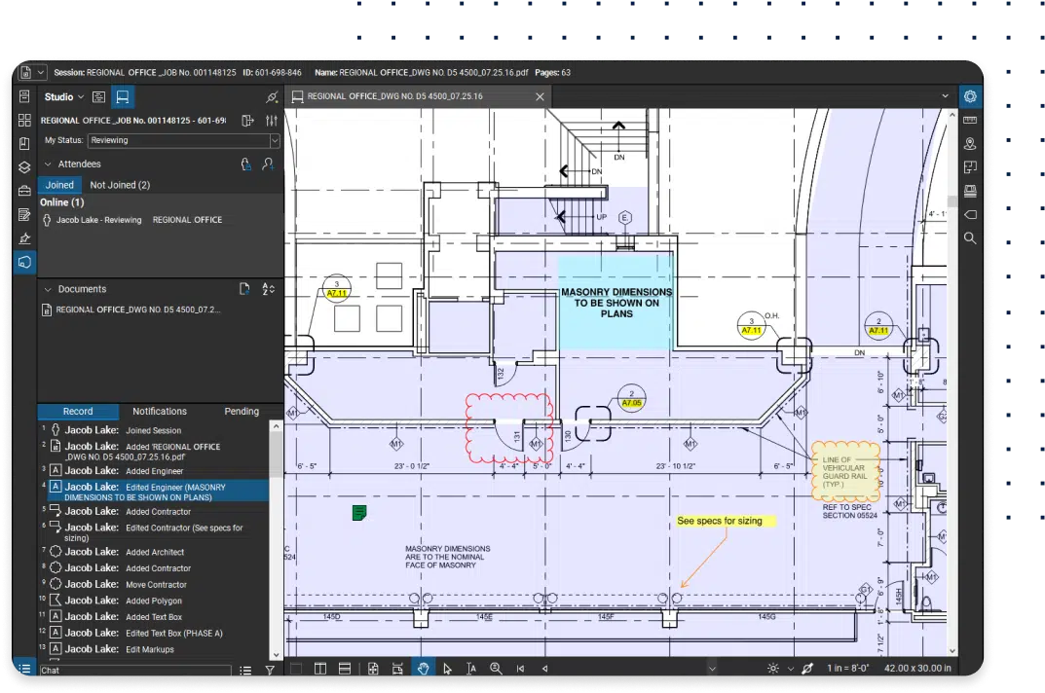This screenshot has width=1045, height=693.
Task: Open the Layers panel in left sidebar
Action: pos(24,166)
